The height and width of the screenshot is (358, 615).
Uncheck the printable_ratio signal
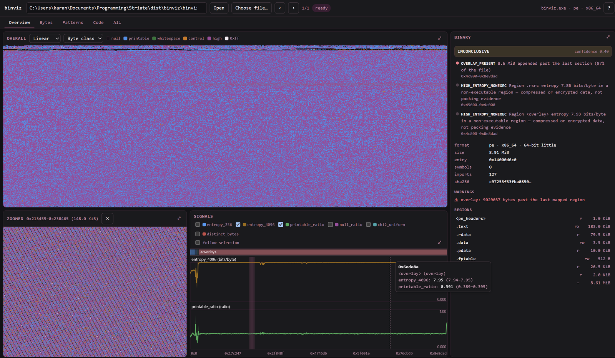click(x=281, y=224)
